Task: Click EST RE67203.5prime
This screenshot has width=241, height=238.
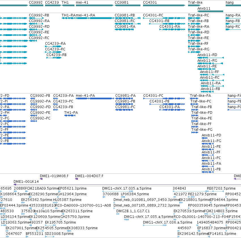Action: click(x=221, y=188)
